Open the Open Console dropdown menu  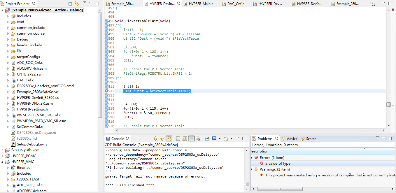coord(232,138)
